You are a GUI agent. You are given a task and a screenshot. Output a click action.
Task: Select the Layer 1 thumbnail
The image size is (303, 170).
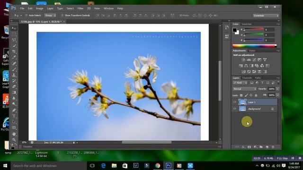point(242,102)
